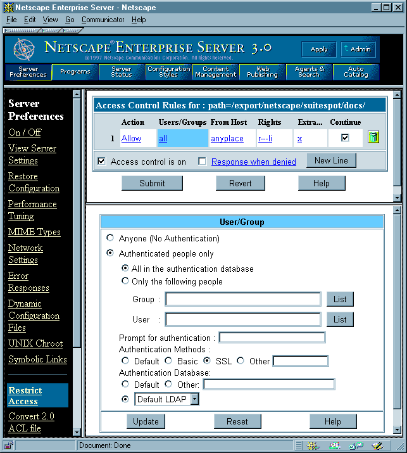
Task: Open the Edit menu
Action: pos(30,20)
